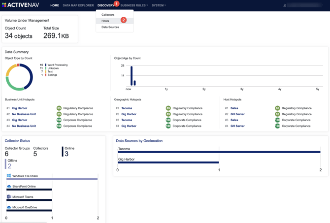This screenshot has height=223, width=330.
Task: Click Regulatory Compliance beside #1 Sales
Action: (297, 108)
